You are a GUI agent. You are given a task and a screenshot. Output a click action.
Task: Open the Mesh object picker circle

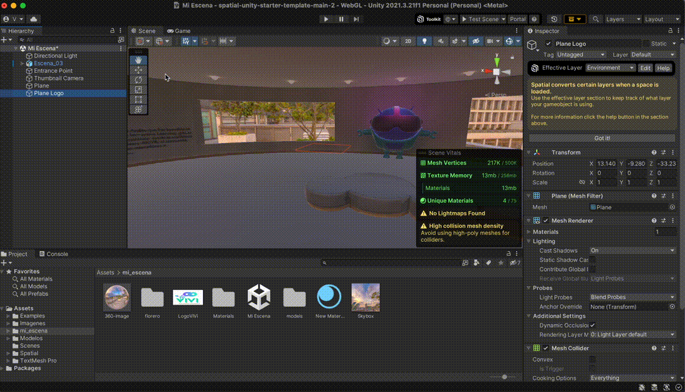coord(672,208)
